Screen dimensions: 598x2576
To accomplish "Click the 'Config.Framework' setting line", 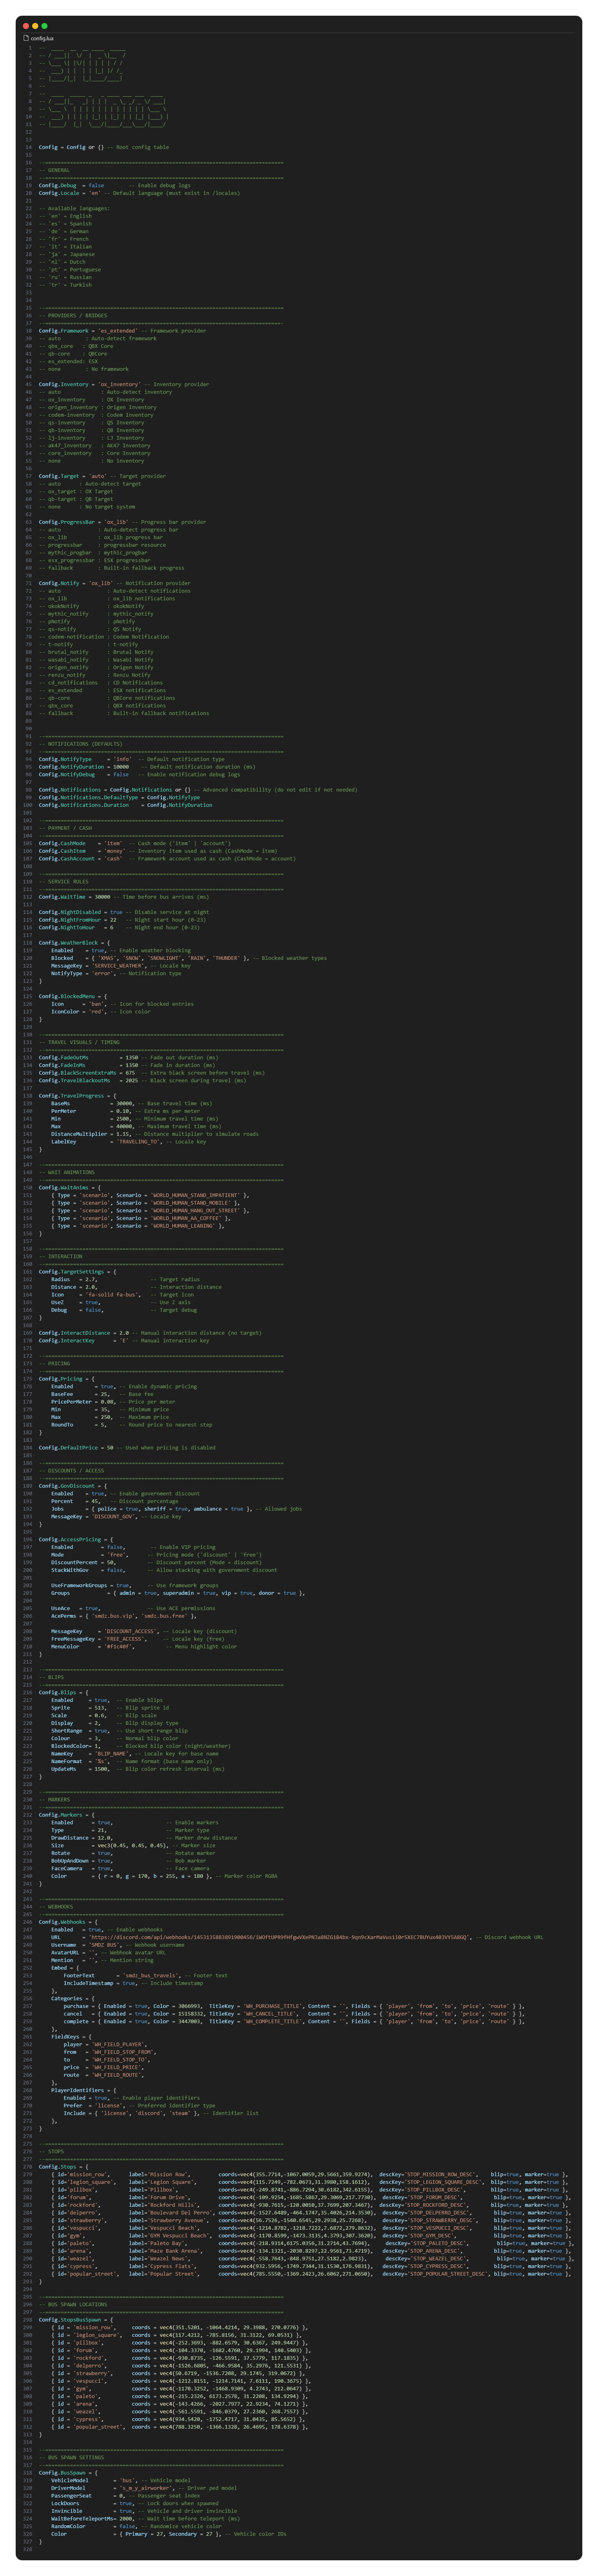I will (x=123, y=331).
